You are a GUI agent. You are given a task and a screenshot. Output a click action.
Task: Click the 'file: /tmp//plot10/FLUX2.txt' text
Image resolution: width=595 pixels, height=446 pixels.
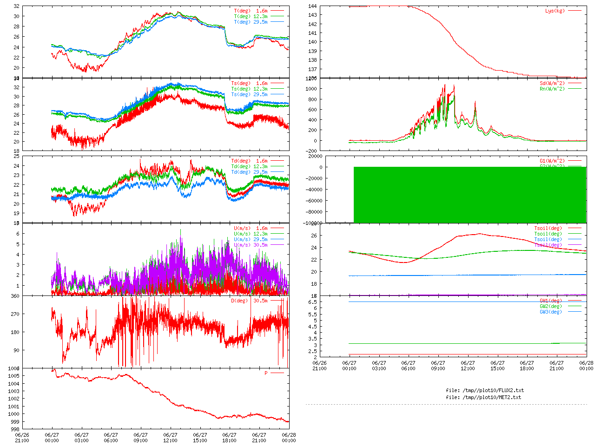[x=485, y=391]
